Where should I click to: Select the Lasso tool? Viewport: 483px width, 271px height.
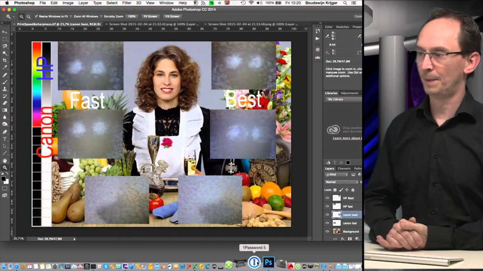[5, 46]
